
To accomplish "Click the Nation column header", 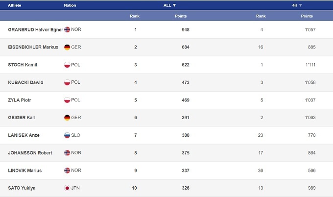I will [x=70, y=5].
